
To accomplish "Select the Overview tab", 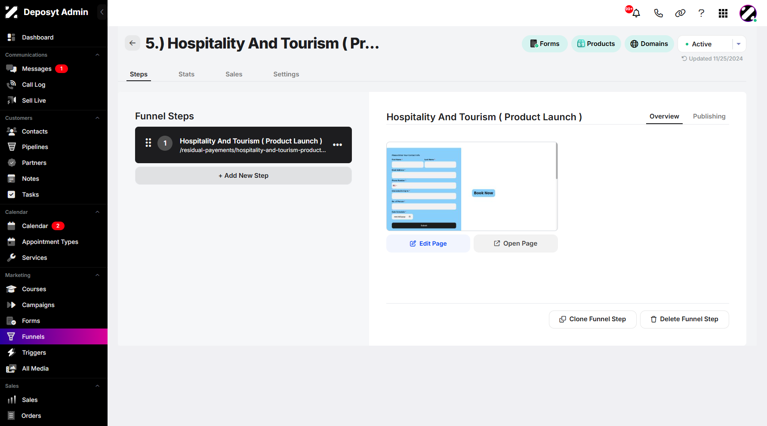I will 664,116.
